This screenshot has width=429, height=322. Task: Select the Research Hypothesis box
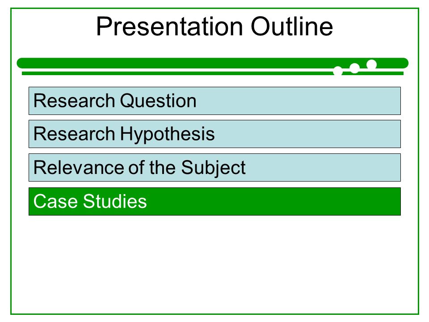point(214,134)
